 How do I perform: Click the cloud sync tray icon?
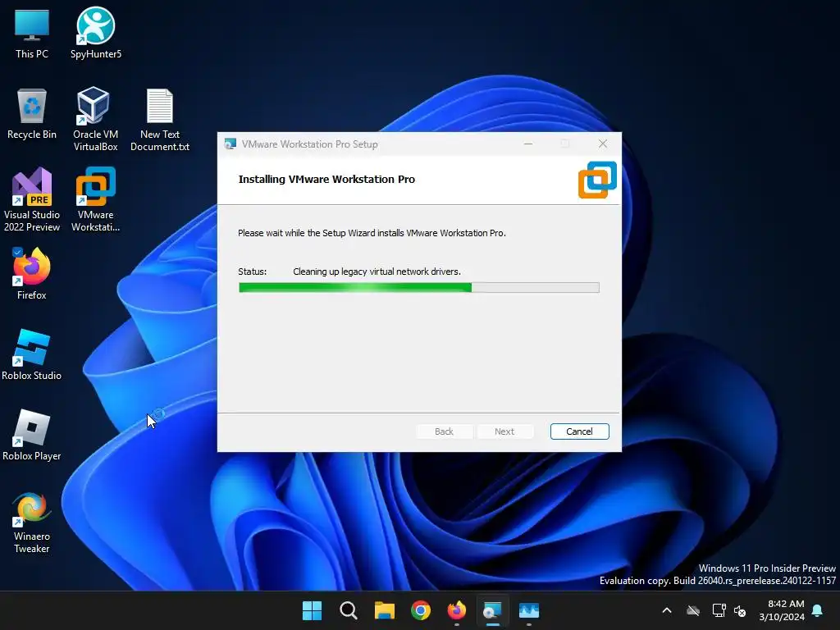[693, 610]
